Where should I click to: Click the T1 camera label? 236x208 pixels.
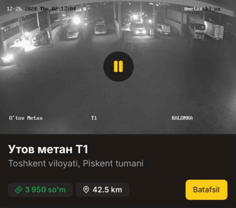pyautogui.click(x=94, y=118)
